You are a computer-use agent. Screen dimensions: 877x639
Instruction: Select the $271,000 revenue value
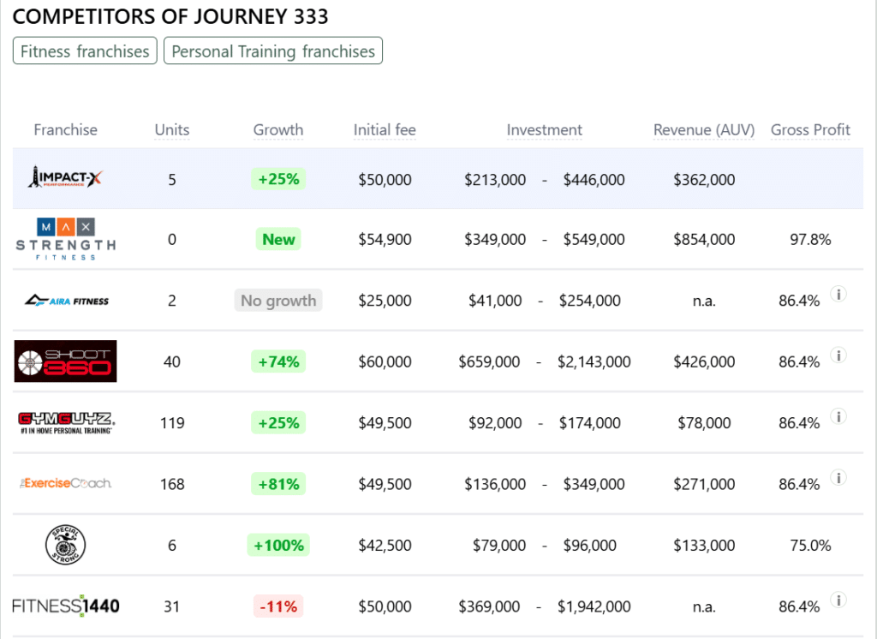coord(704,484)
